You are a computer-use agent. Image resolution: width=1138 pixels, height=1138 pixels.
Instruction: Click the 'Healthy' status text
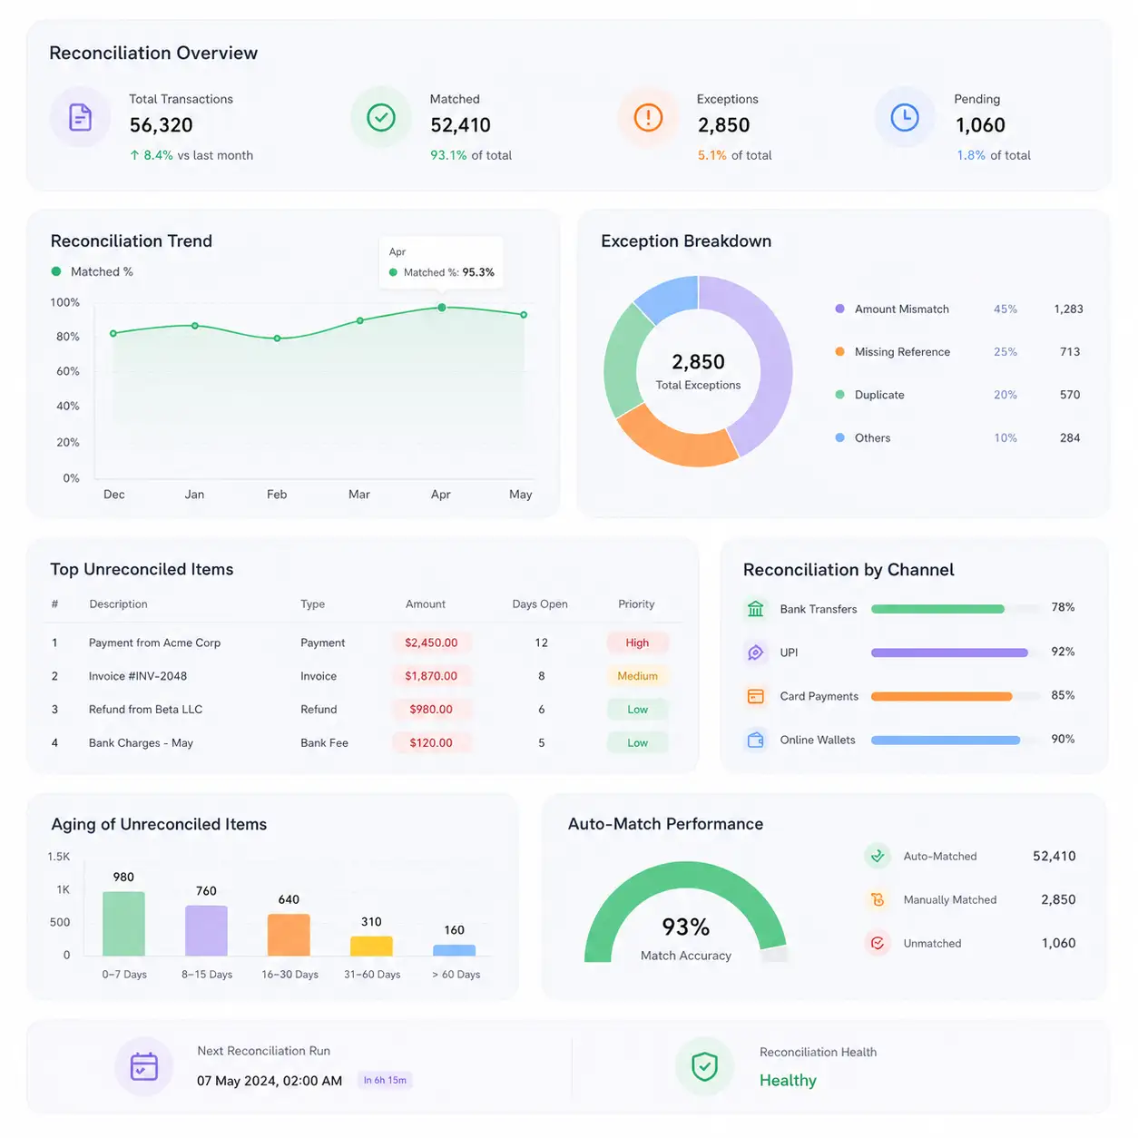788,1080
